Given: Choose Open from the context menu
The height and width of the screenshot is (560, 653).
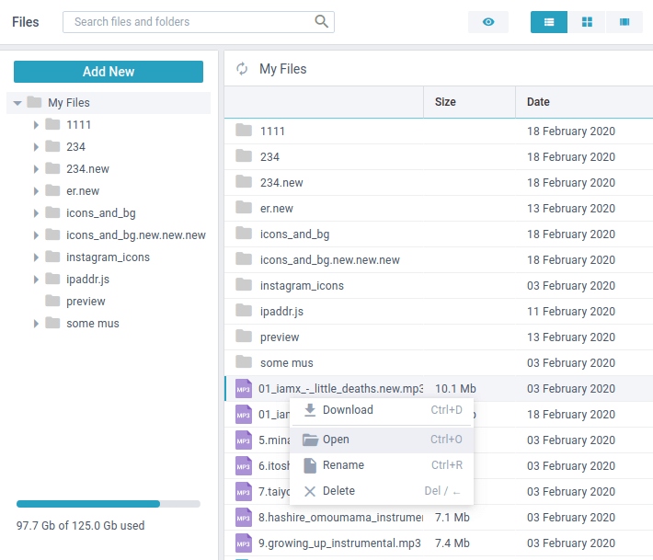Looking at the screenshot, I should tap(382, 440).
